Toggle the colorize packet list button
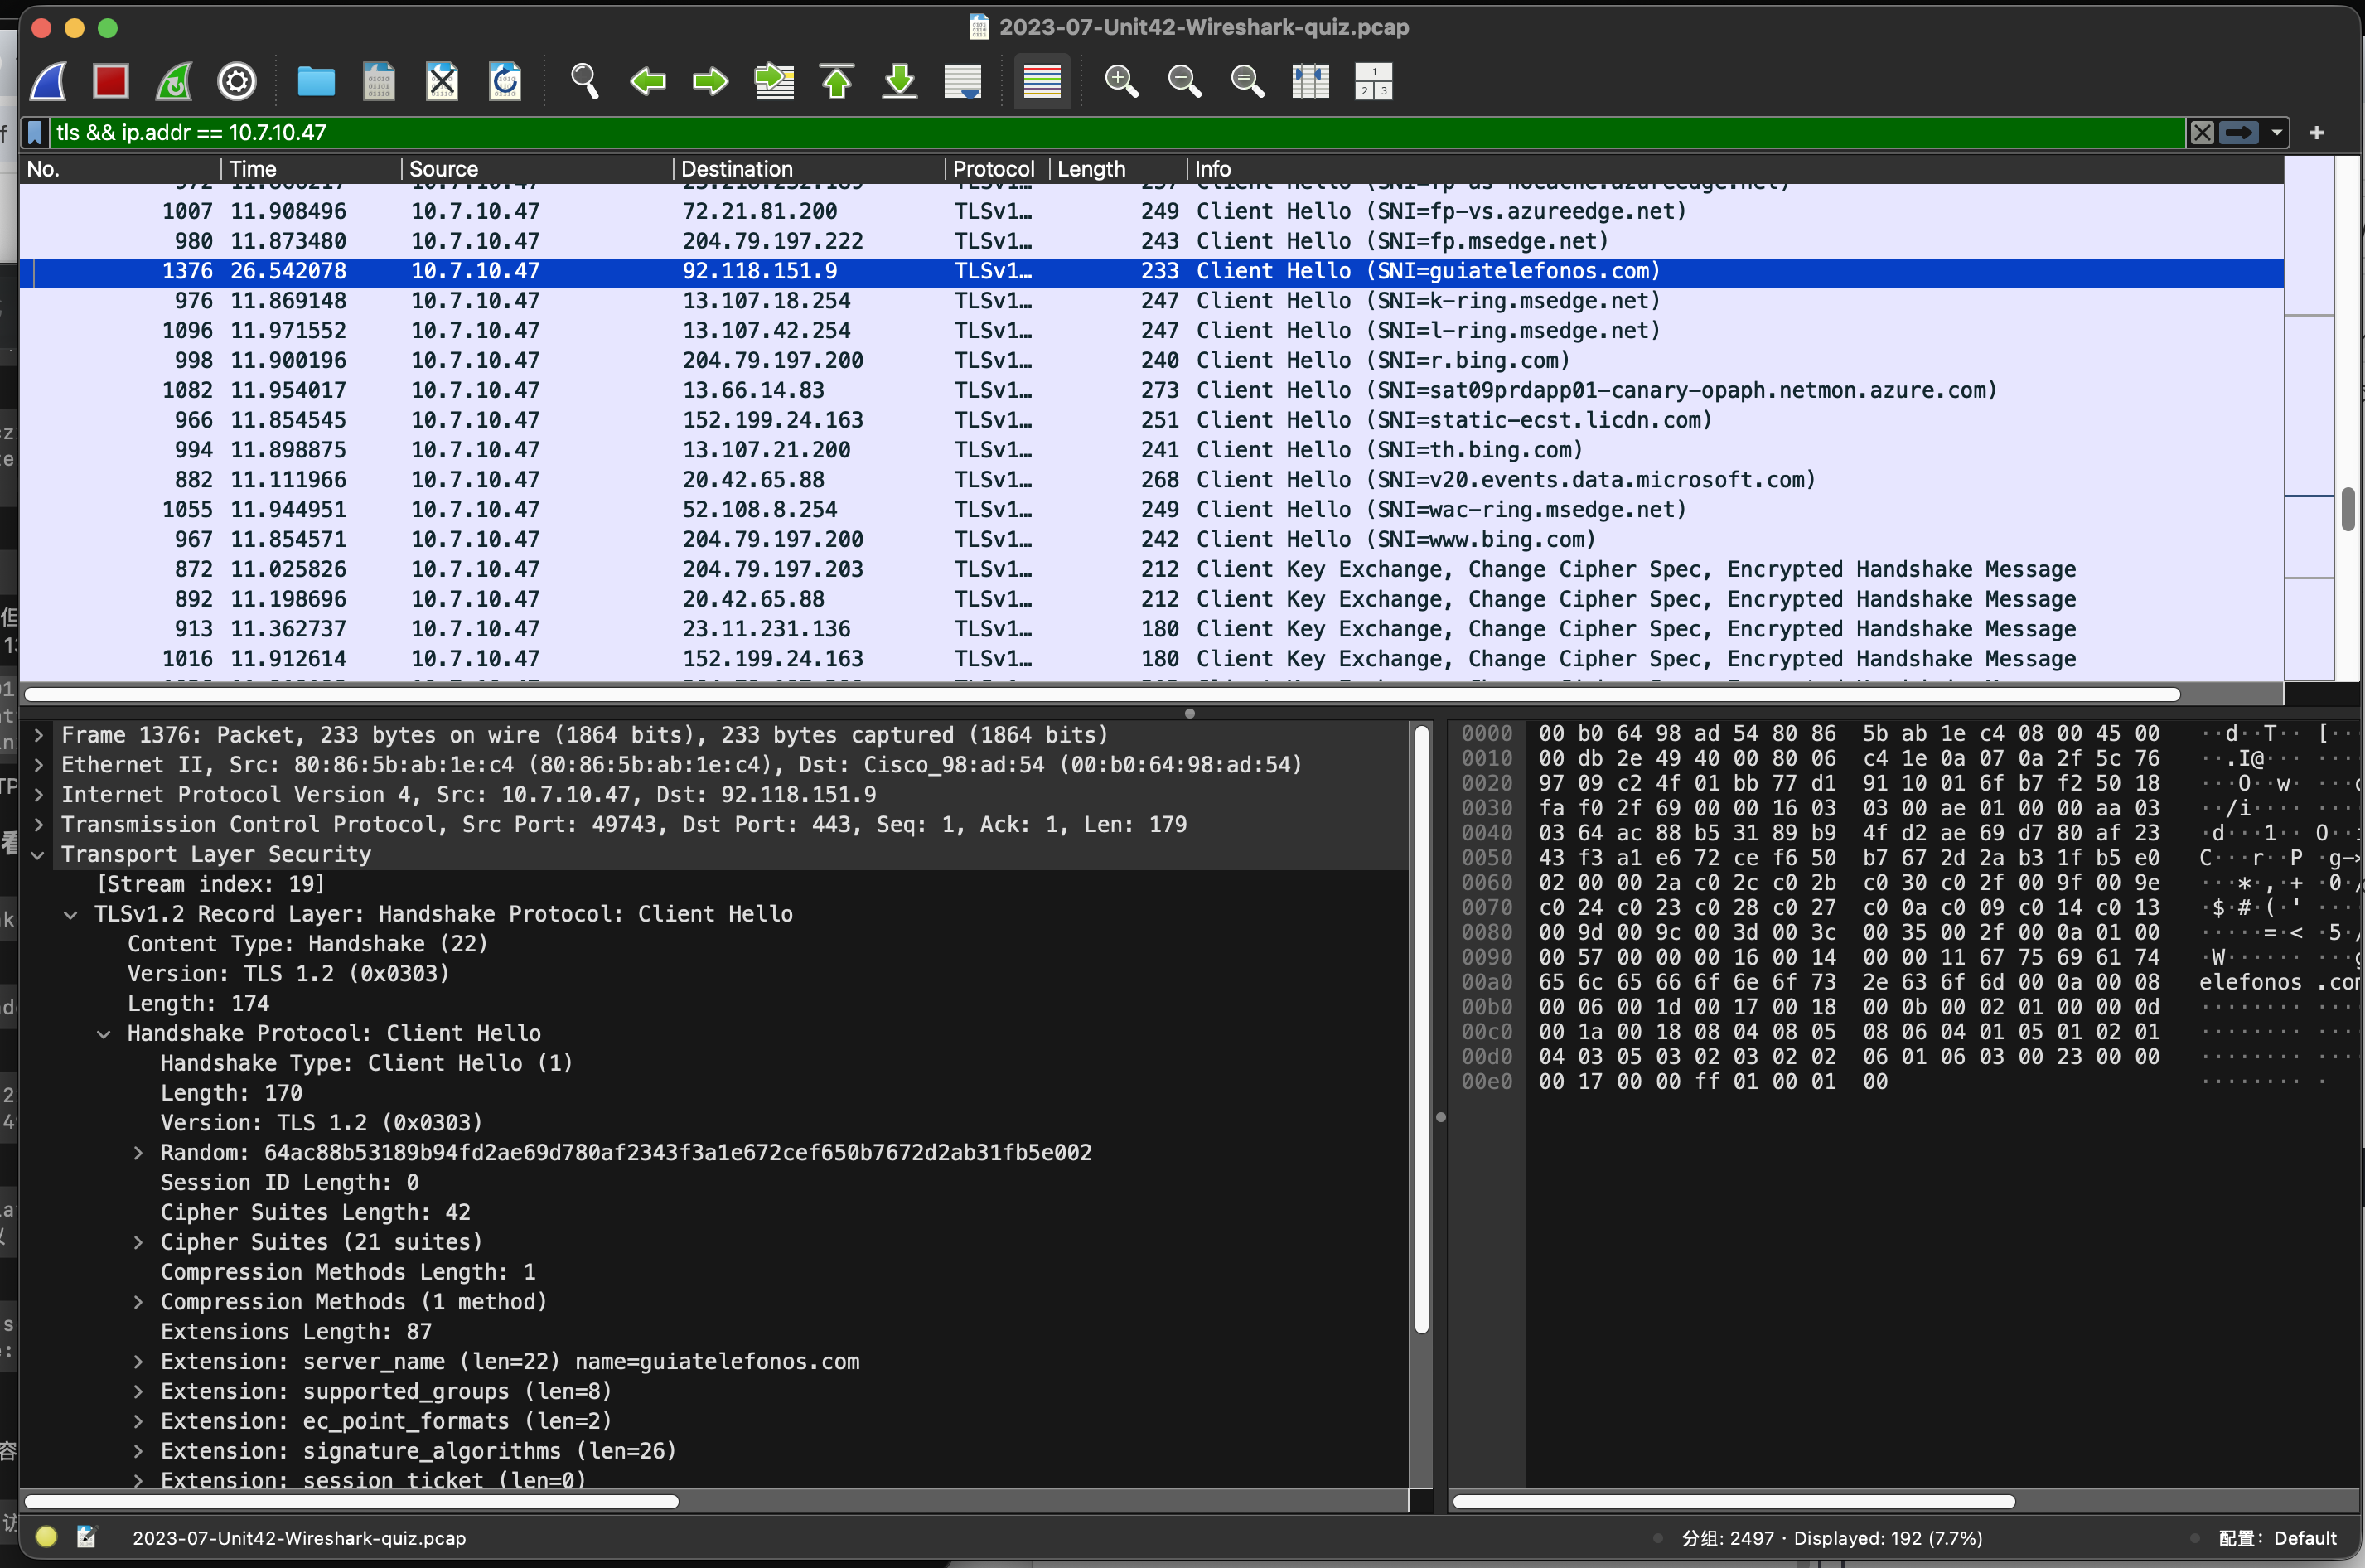This screenshot has width=2365, height=1568. 1042,81
